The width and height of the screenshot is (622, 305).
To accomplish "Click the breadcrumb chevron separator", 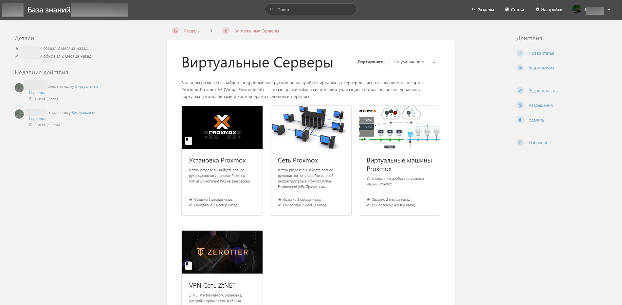I will click(x=211, y=30).
